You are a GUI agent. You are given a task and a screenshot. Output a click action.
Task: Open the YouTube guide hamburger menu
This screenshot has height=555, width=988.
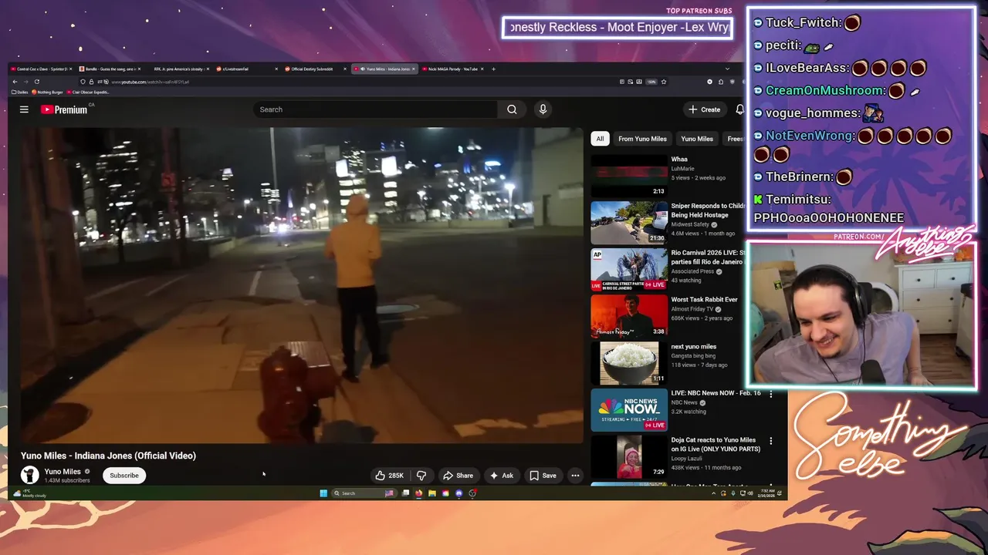(x=24, y=109)
